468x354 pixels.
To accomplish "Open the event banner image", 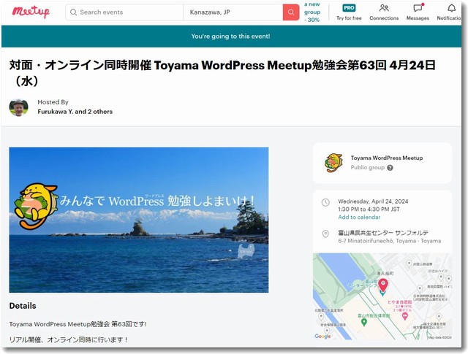I will (139, 220).
